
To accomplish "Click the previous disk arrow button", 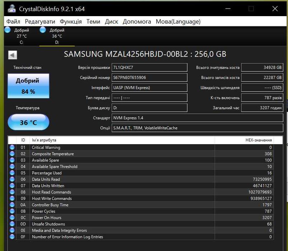I will coord(13,55).
